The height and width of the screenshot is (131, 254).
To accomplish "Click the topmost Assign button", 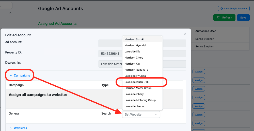I will 199,72.
